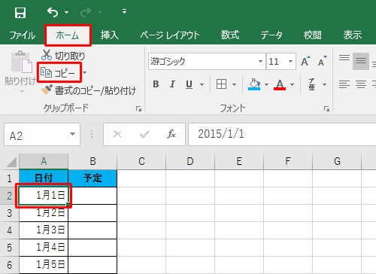Image resolution: width=376 pixels, height=274 pixels.
Task: Click the 日付 header cell
Action: pyautogui.click(x=44, y=178)
